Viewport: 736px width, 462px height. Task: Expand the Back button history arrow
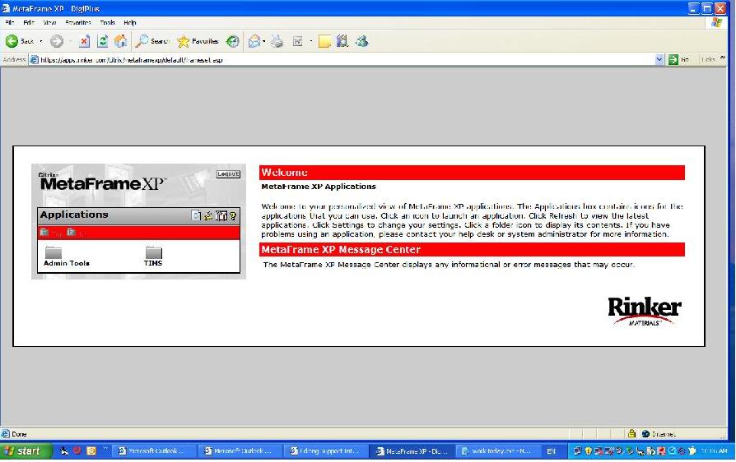point(40,40)
